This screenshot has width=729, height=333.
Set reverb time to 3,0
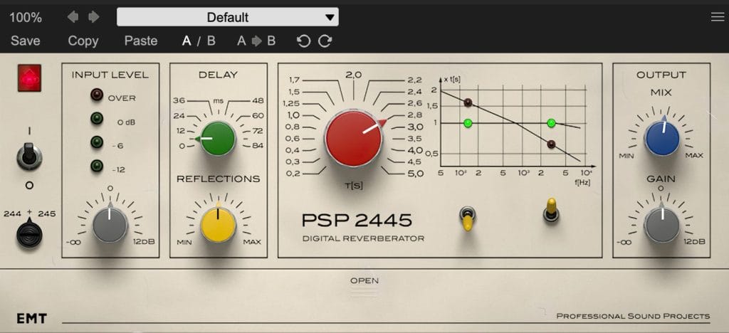tap(415, 127)
